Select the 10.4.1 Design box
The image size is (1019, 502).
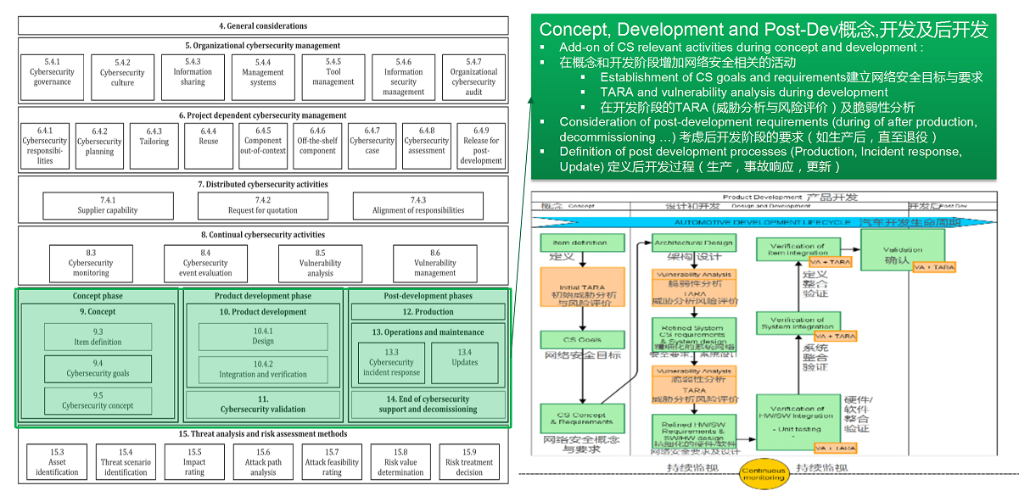coord(263,337)
